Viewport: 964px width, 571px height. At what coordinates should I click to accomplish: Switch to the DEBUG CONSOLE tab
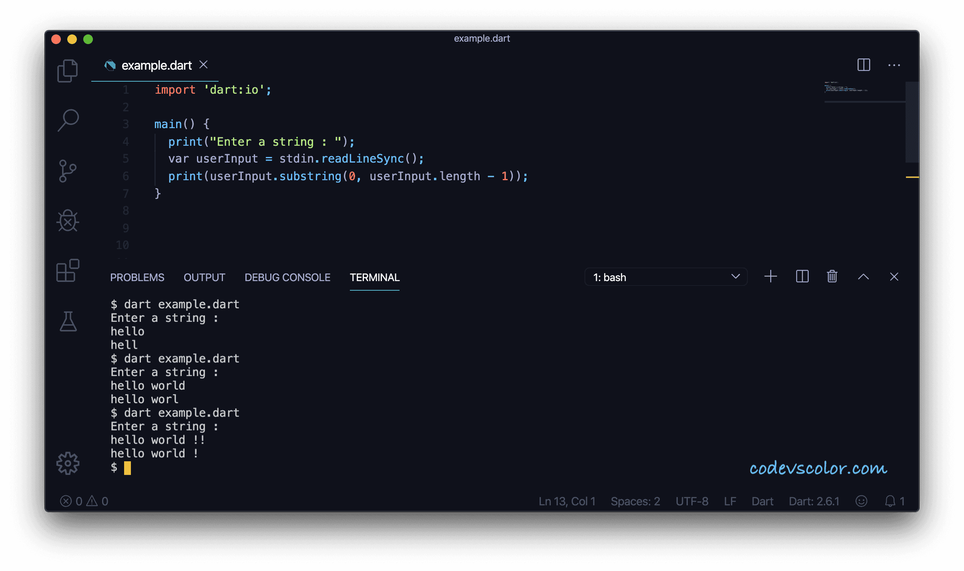coord(287,277)
